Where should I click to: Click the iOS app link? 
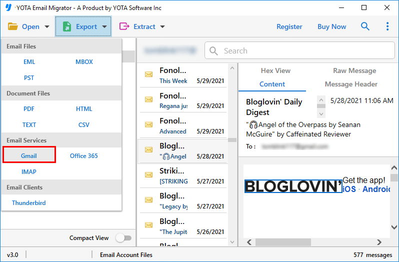pos(349,189)
